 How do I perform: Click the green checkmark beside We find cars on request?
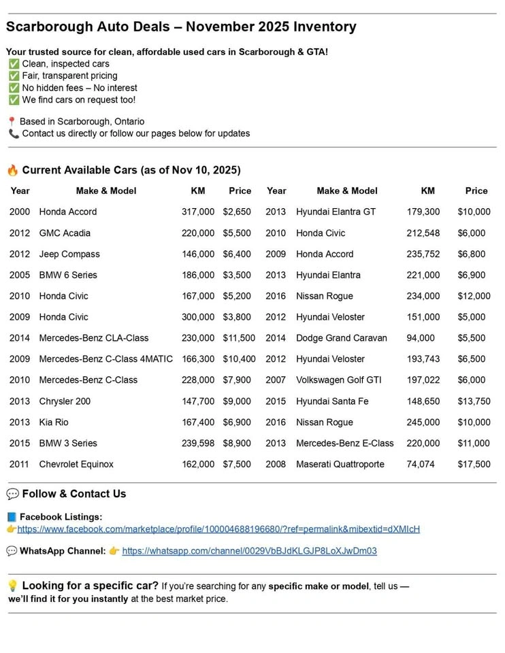click(14, 101)
